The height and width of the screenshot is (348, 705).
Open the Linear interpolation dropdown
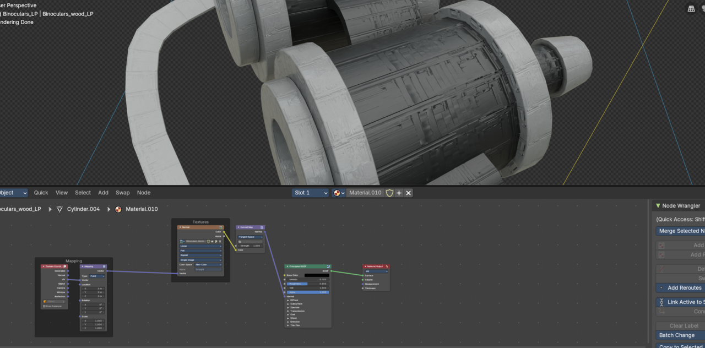200,246
